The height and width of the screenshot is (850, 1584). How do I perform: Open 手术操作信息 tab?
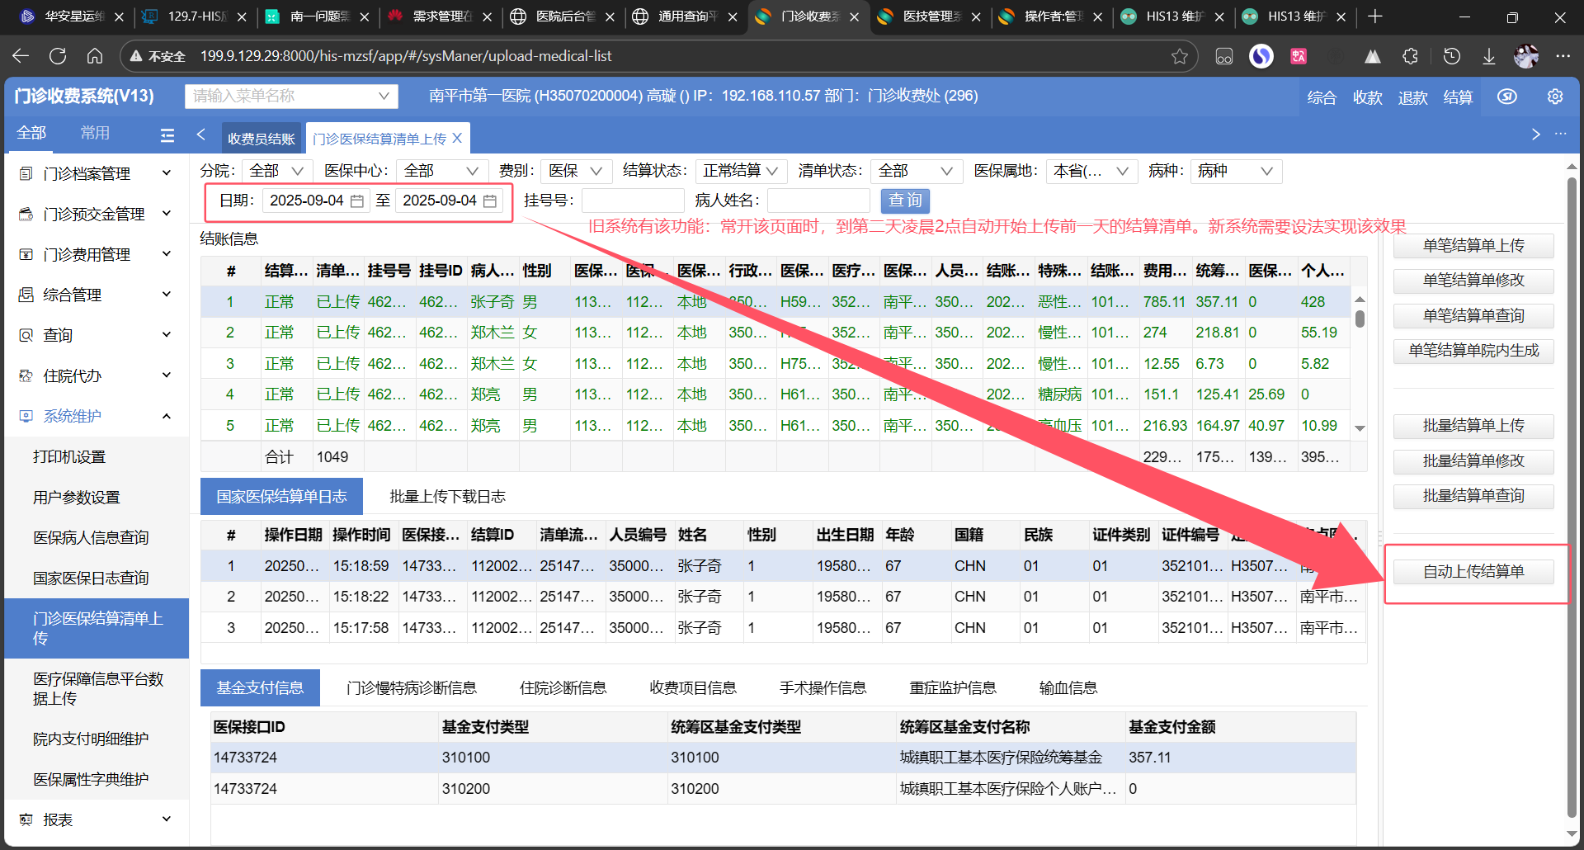(823, 687)
